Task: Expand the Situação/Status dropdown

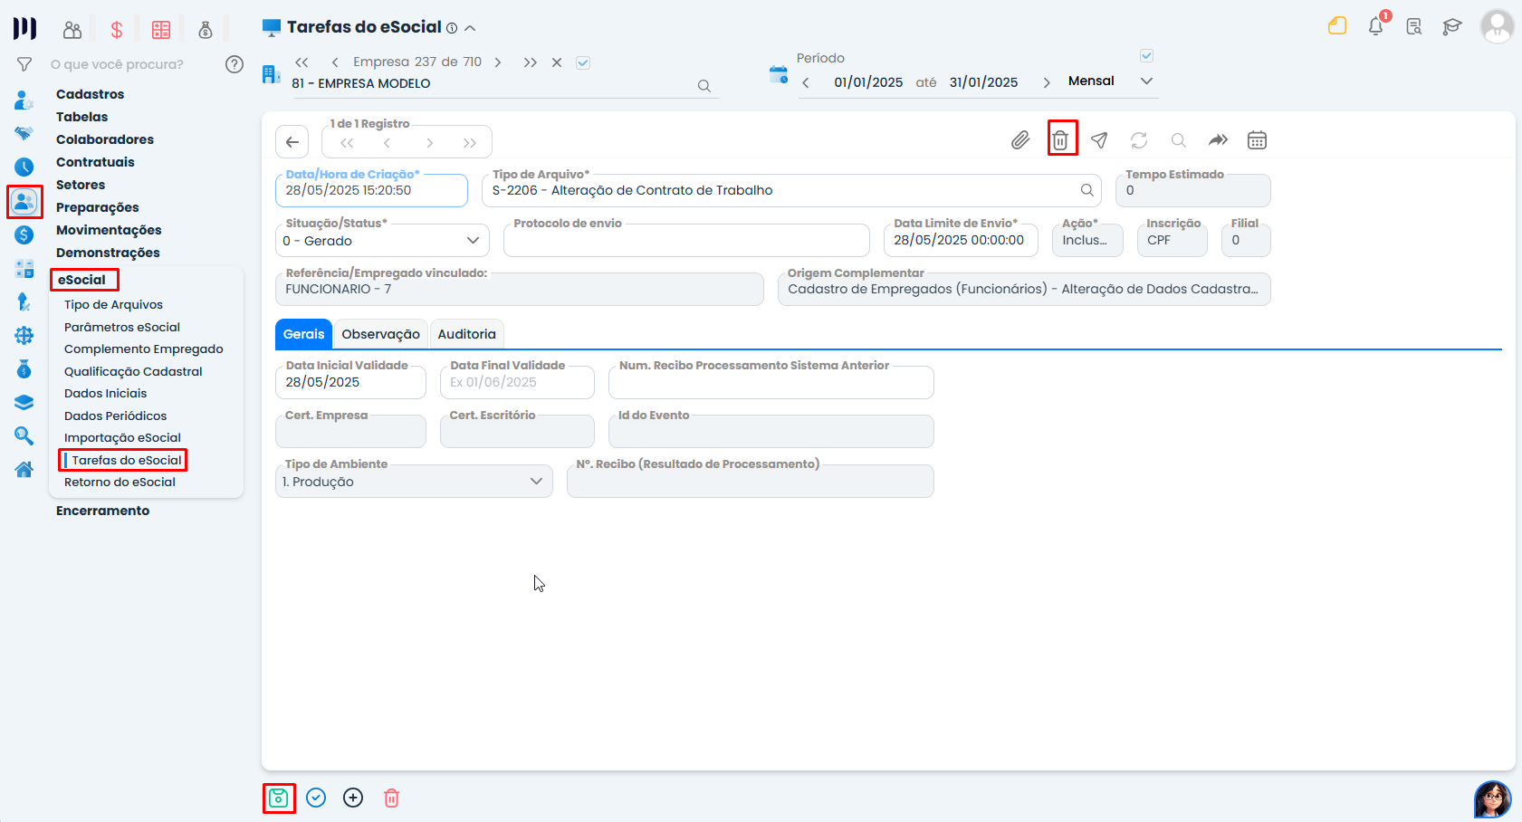Action: coord(472,241)
